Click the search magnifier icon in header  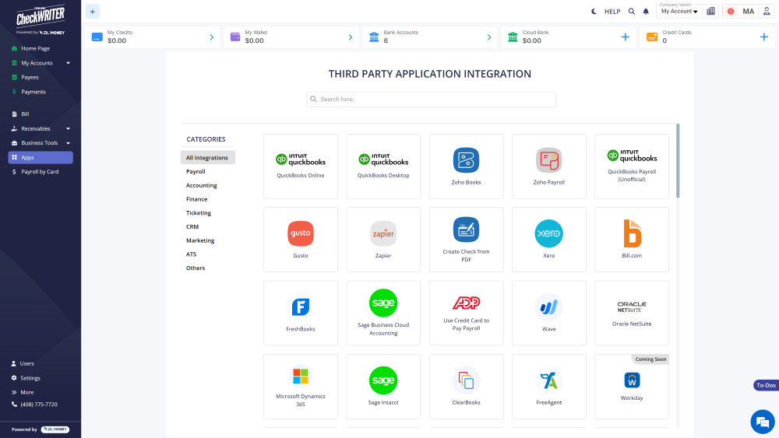coord(631,12)
